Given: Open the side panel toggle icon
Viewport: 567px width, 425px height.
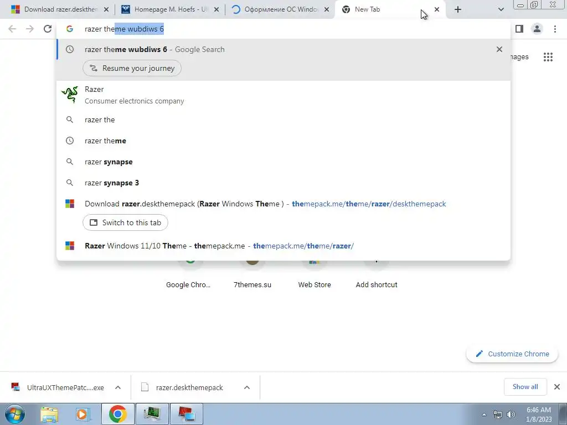Looking at the screenshot, I should [x=519, y=29].
